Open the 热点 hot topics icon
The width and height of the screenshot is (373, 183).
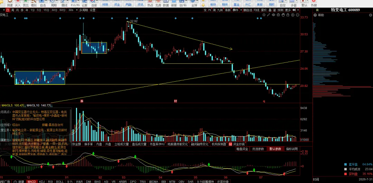click(x=150, y=3)
